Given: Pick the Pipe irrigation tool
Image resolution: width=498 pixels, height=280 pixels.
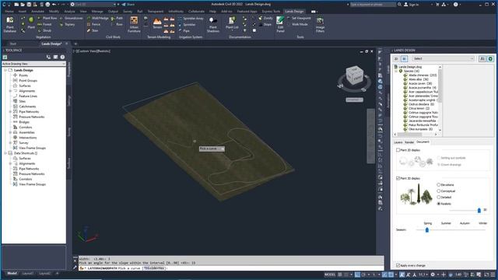Looking at the screenshot, I should [x=184, y=30].
